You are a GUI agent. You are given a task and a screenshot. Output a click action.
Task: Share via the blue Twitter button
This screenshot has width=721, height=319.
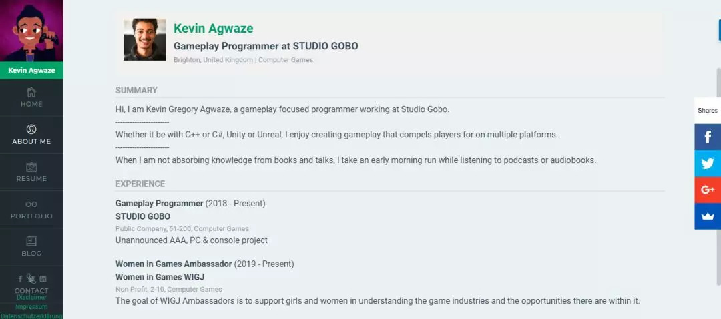tap(708, 164)
